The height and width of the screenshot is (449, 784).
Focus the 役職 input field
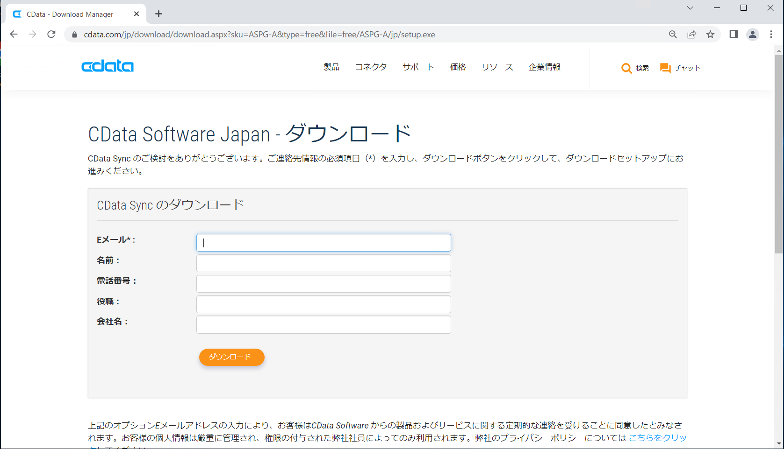[324, 304]
